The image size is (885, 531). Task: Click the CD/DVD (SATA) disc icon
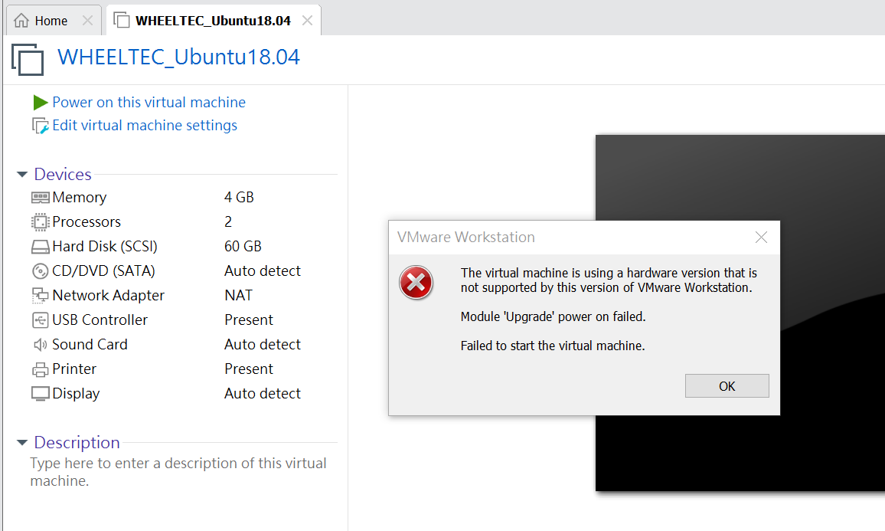click(40, 271)
